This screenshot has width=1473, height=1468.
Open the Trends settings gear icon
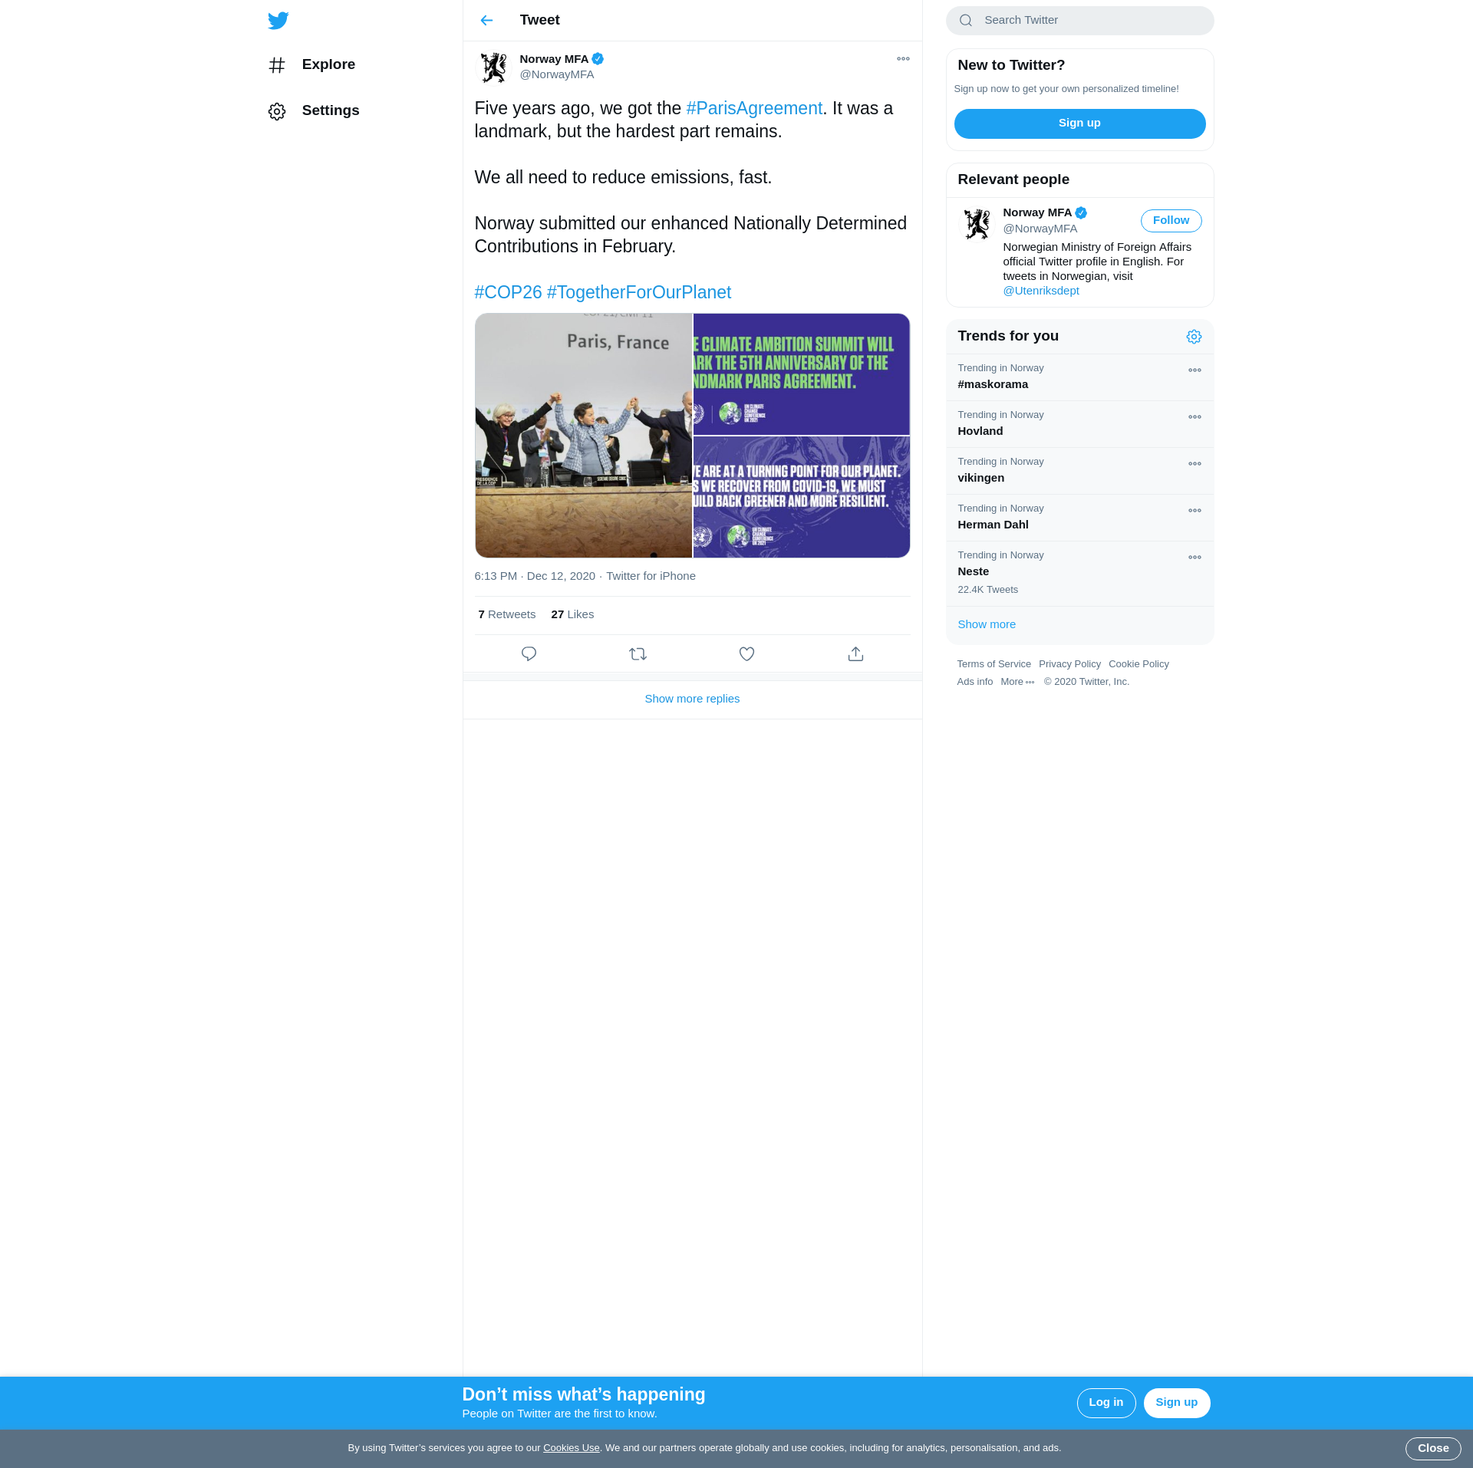point(1194,337)
